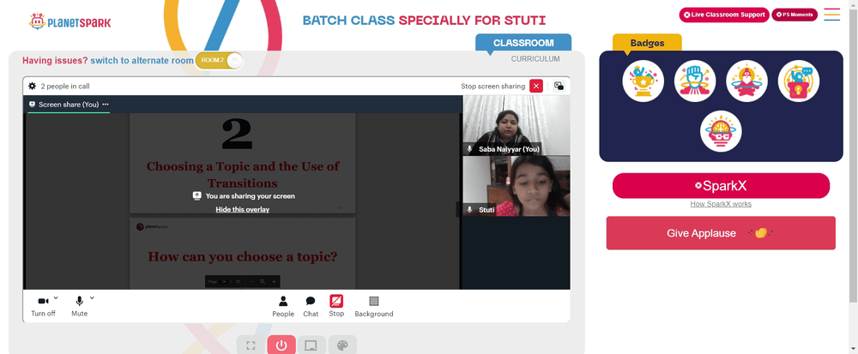Open the People panel
The width and height of the screenshot is (858, 354).
click(283, 306)
